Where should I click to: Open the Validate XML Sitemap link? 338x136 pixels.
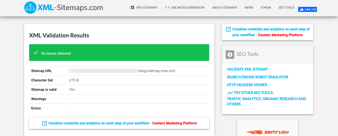pos(247,69)
